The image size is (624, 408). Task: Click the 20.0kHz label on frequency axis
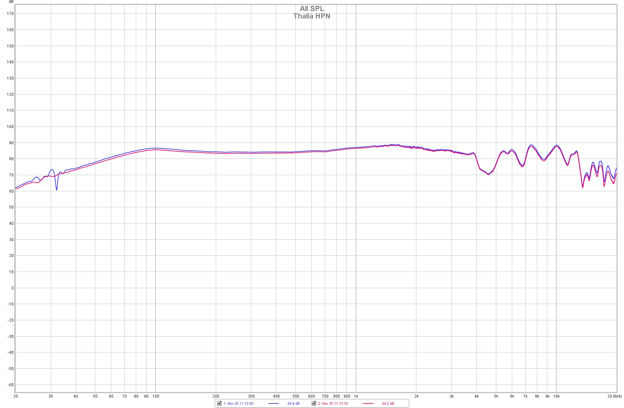[615, 396]
